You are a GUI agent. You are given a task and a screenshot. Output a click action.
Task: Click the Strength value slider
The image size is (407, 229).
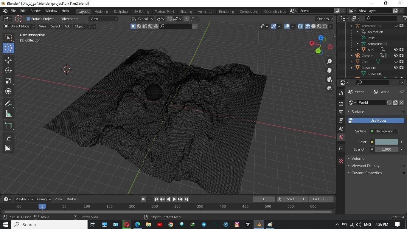click(x=386, y=149)
